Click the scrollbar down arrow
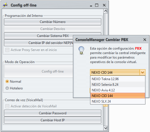Image resolution: width=150 pixels, height=132 pixels. pos(106,128)
